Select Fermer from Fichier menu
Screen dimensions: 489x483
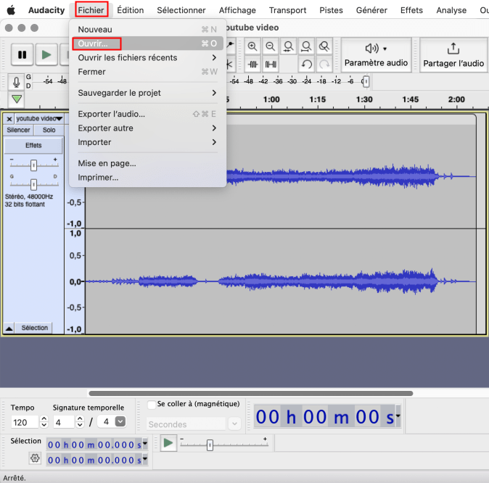[x=147, y=72]
